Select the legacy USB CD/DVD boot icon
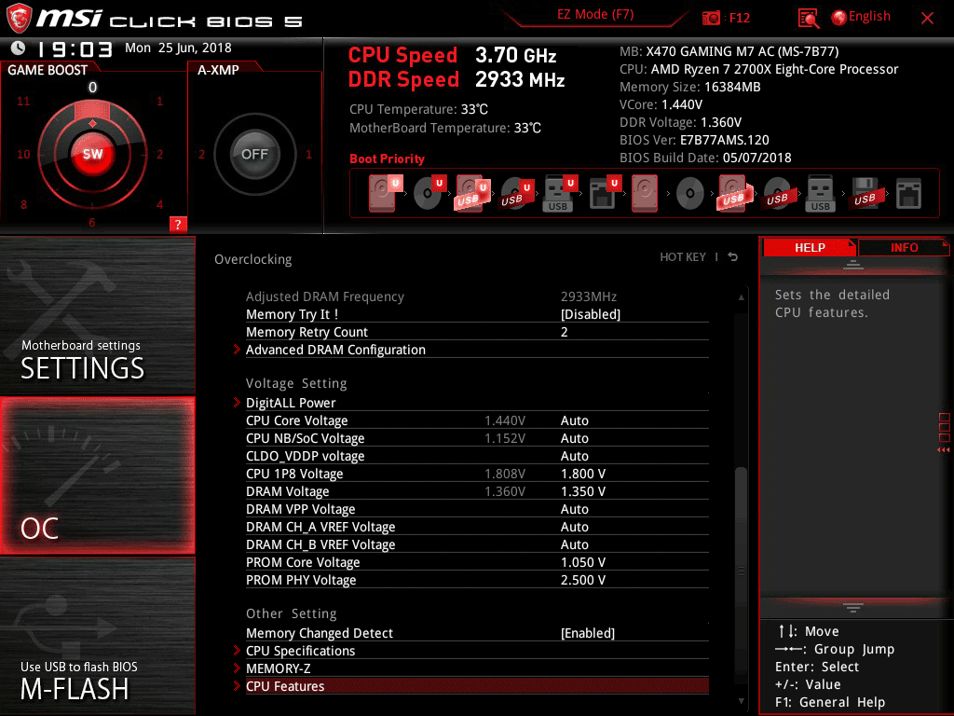 (x=777, y=194)
